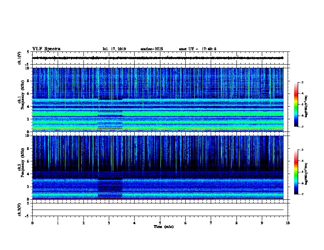
Task: Click the time-axis end tick label "10"
Action: click(x=288, y=223)
